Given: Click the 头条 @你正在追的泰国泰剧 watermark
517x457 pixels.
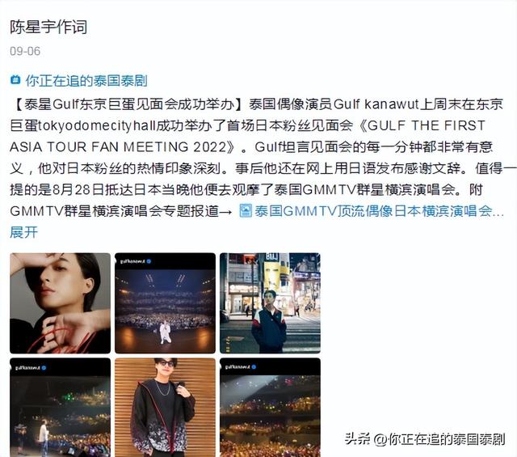Looking at the screenshot, I should tap(425, 439).
